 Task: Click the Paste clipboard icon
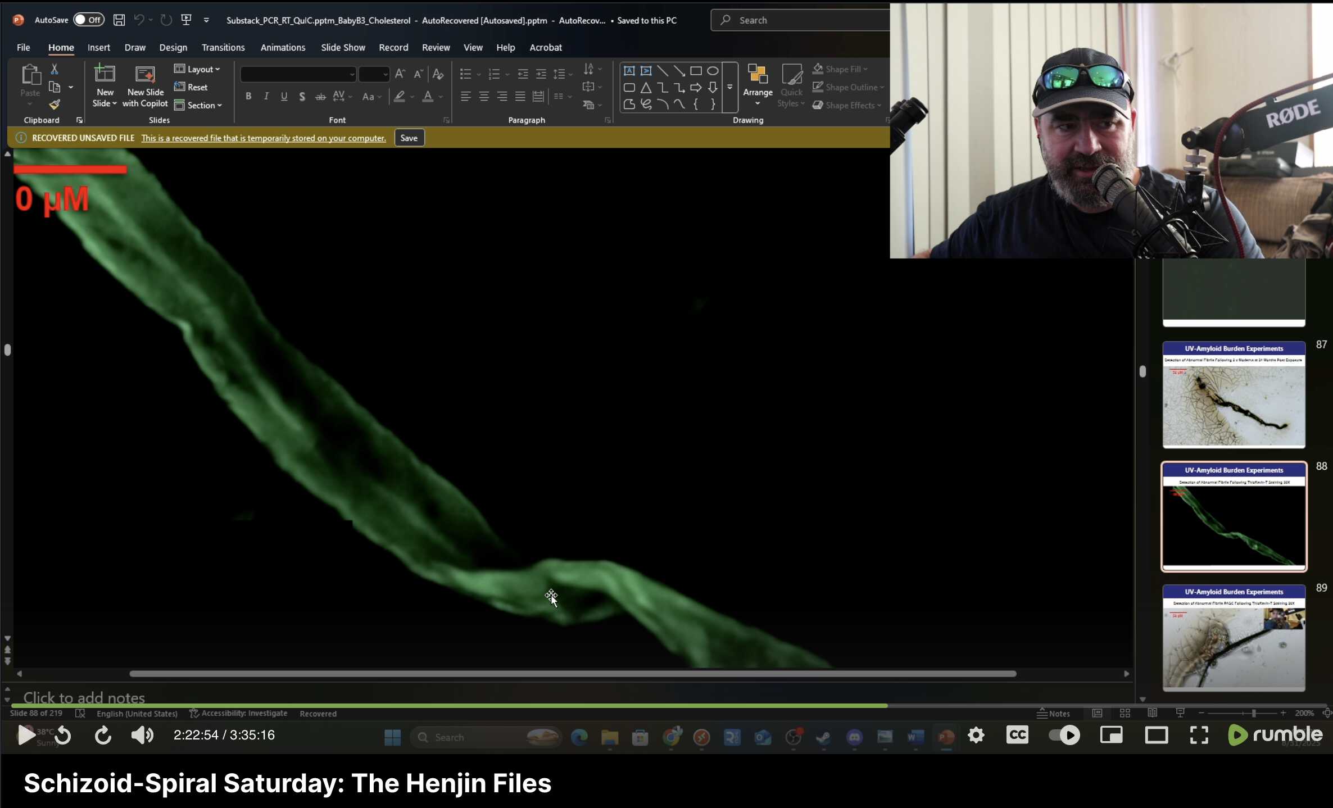pos(30,75)
